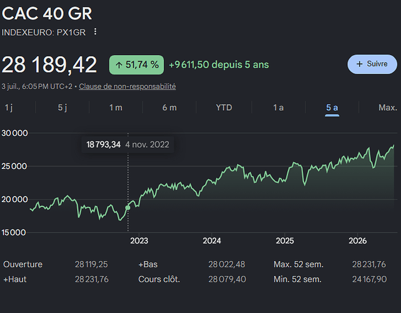
Task: Click the Suivre follow button
Action: (372, 64)
